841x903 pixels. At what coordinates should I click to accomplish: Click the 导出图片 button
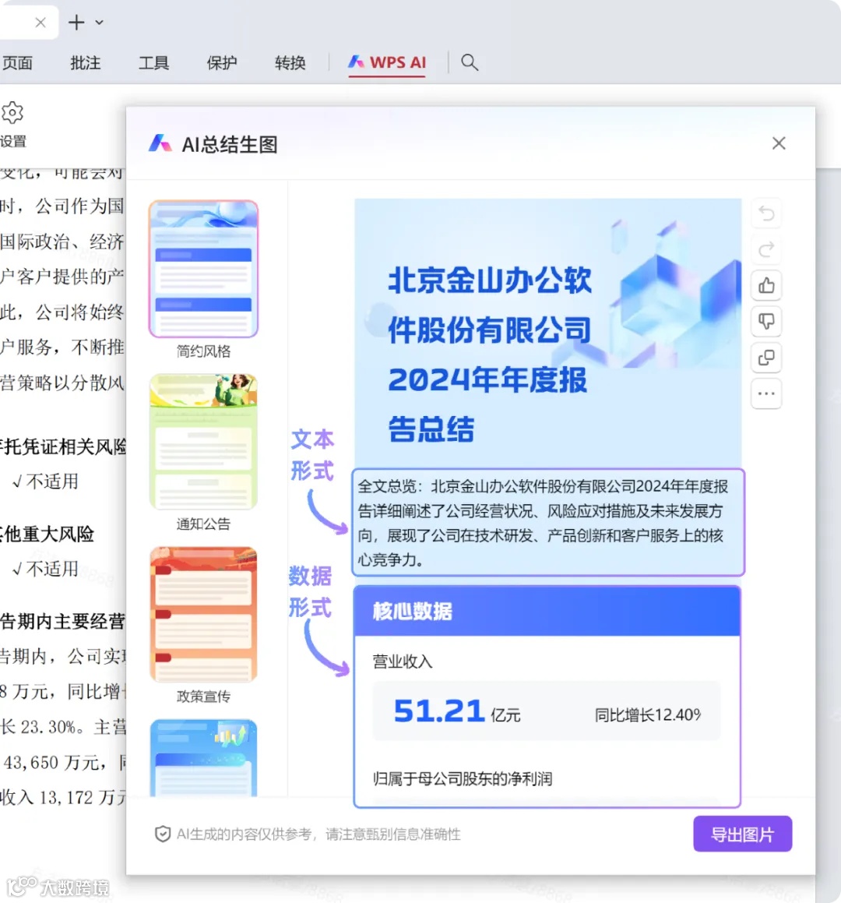[743, 834]
